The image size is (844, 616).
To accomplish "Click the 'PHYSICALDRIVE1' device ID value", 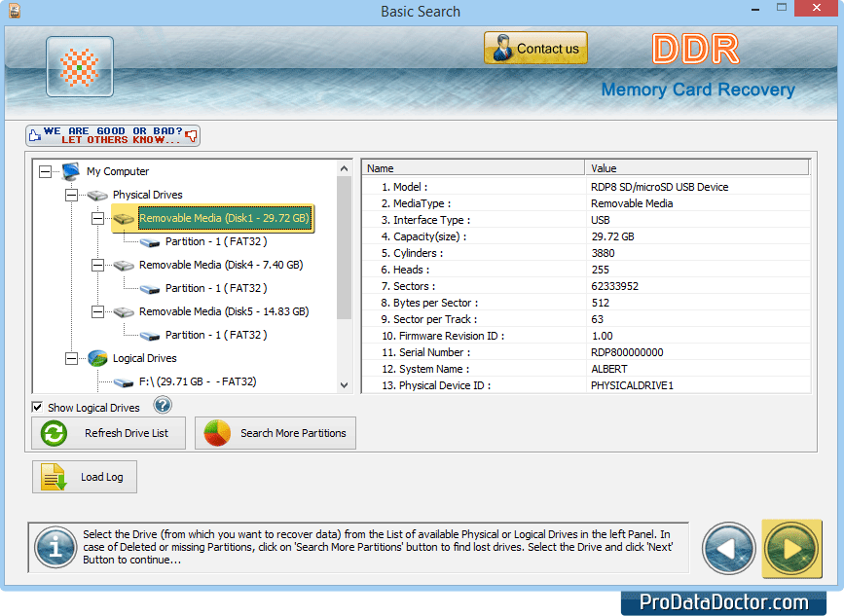I will click(632, 385).
